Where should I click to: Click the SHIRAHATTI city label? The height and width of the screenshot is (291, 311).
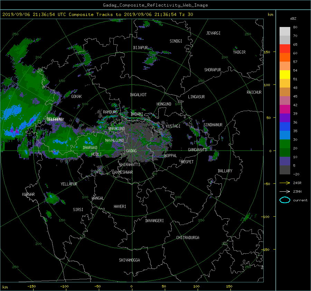point(130,165)
